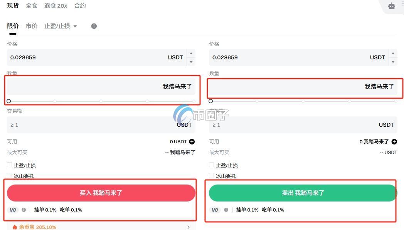Check the sell-side 止盈/止损 option
The height and width of the screenshot is (230, 404).
[x=211, y=164]
